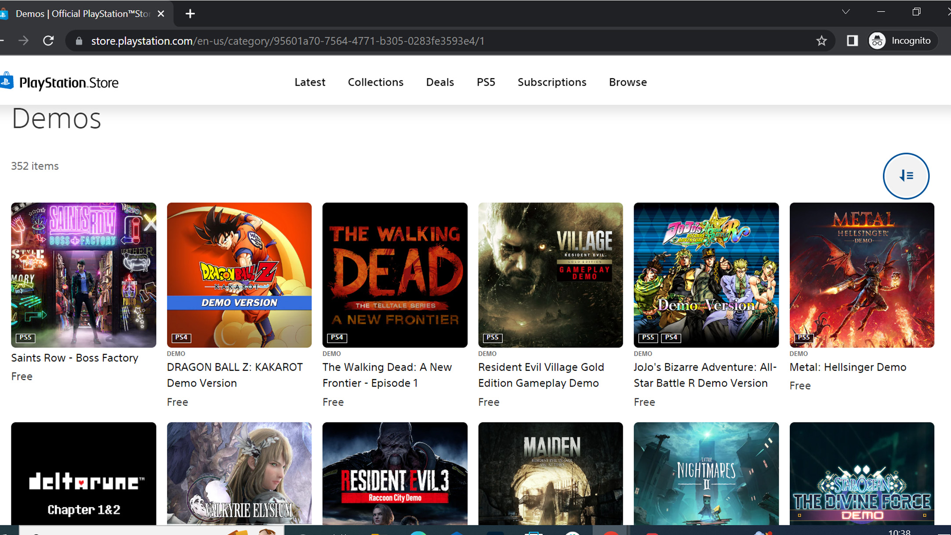Viewport: 951px width, 535px height.
Task: Click DRAGON BALL Z: KAKAROT Demo Version title
Action: point(235,375)
